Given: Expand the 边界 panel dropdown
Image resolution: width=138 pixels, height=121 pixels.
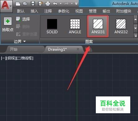Looking at the screenshot, I should click(20, 41).
